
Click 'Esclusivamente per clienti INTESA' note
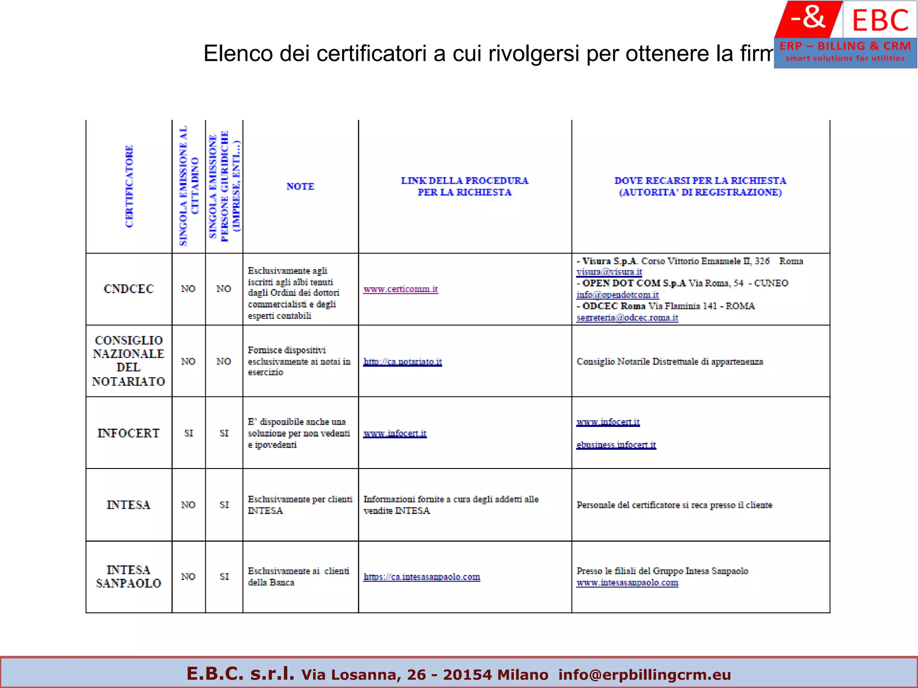coord(300,505)
